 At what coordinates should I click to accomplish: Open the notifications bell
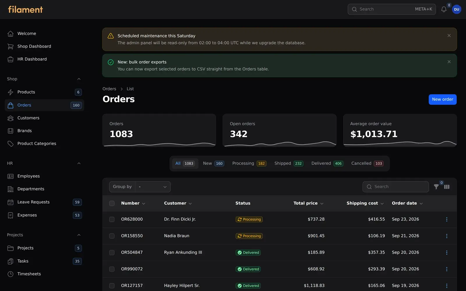[444, 9]
